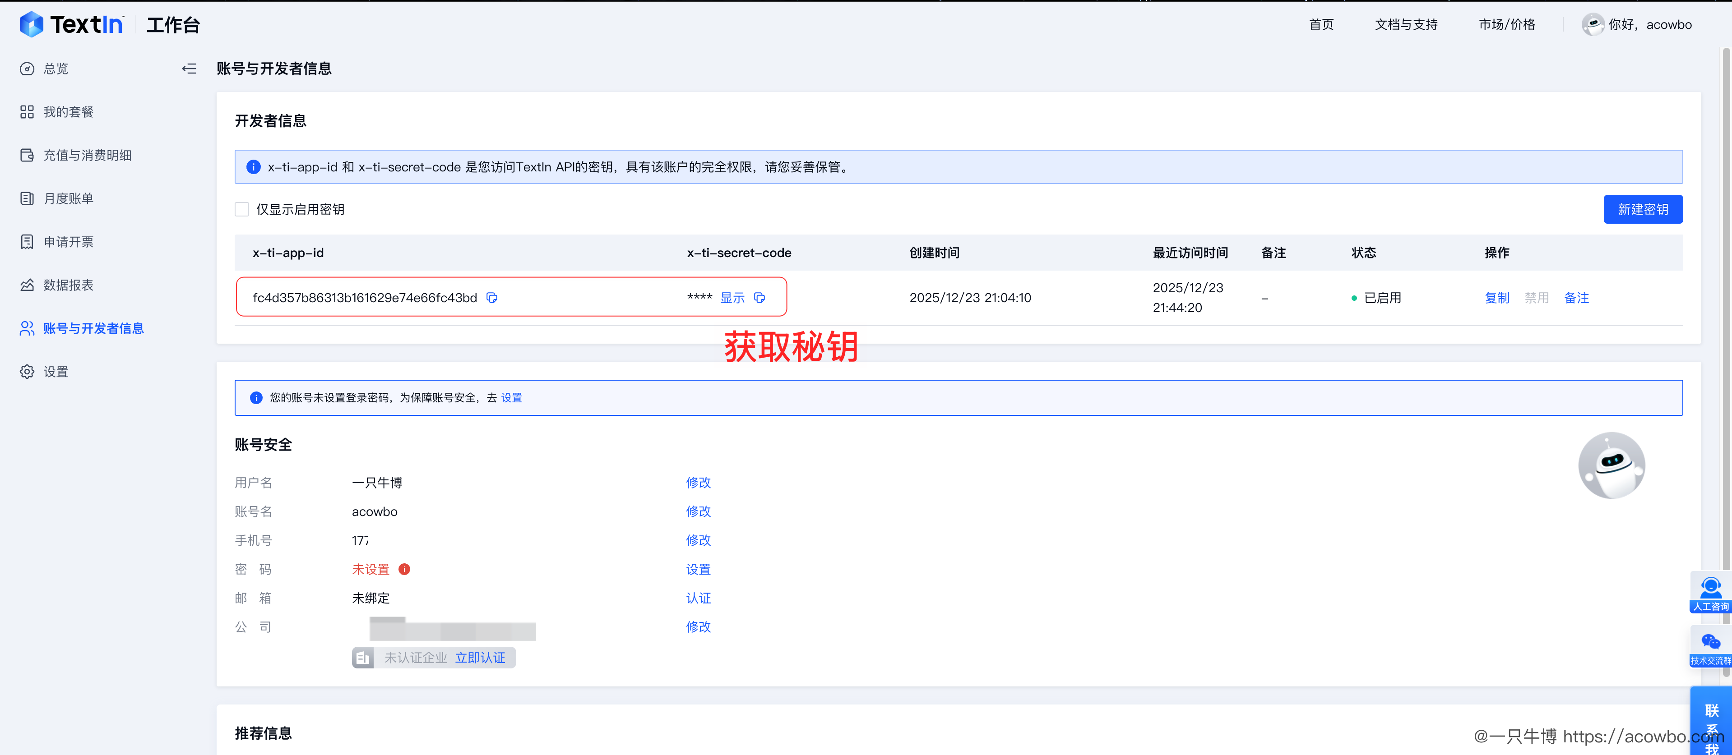Click the robot assistant avatar

click(x=1611, y=465)
